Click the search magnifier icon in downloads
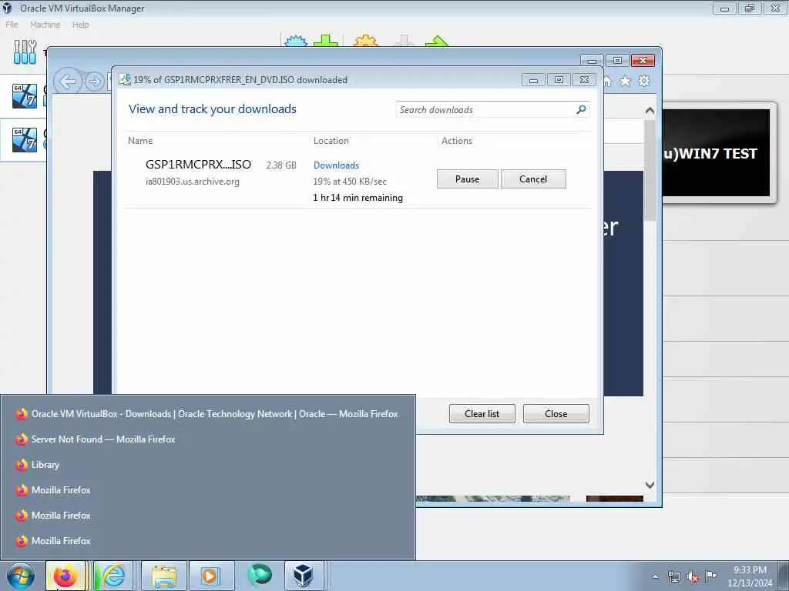 (x=581, y=109)
